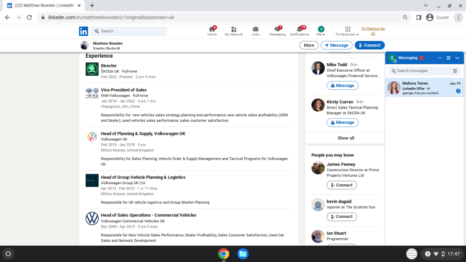The height and width of the screenshot is (262, 466).
Task: Open James Feeney's profile photo
Action: pos(318,168)
